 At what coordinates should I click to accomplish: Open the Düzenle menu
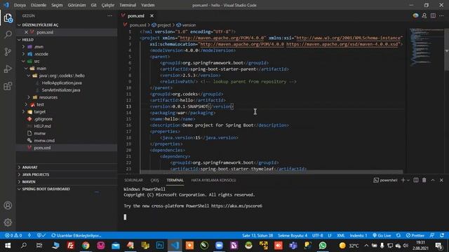[39, 5]
